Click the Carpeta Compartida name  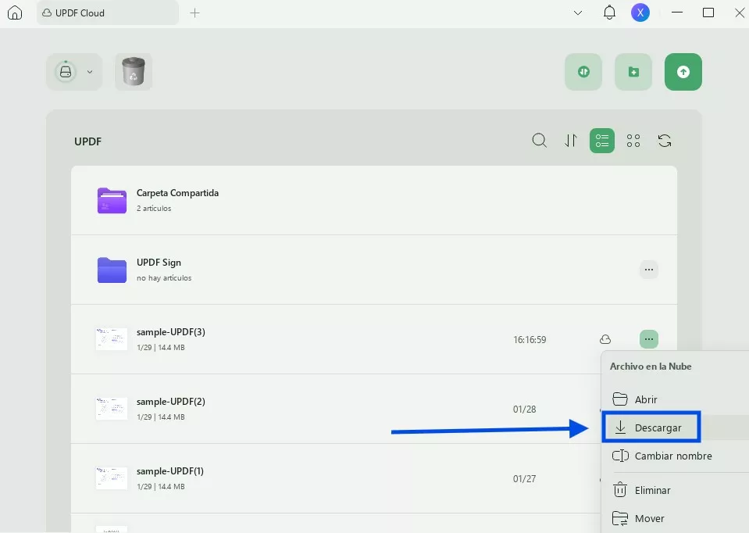178,193
